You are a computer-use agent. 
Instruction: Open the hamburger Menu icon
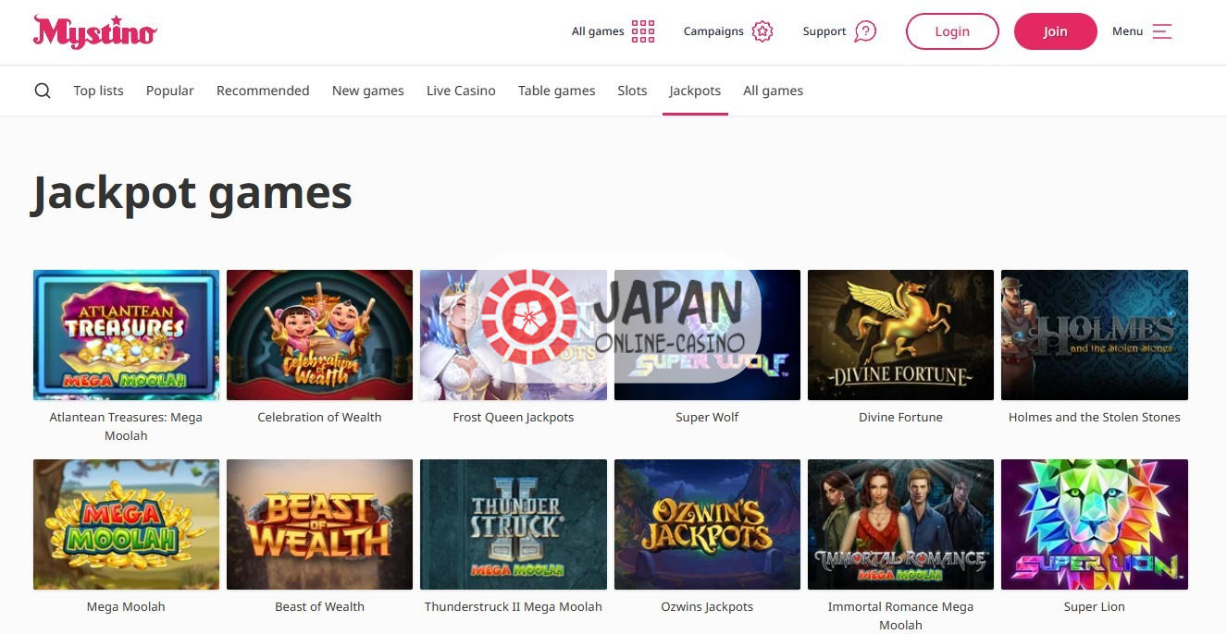pos(1162,31)
